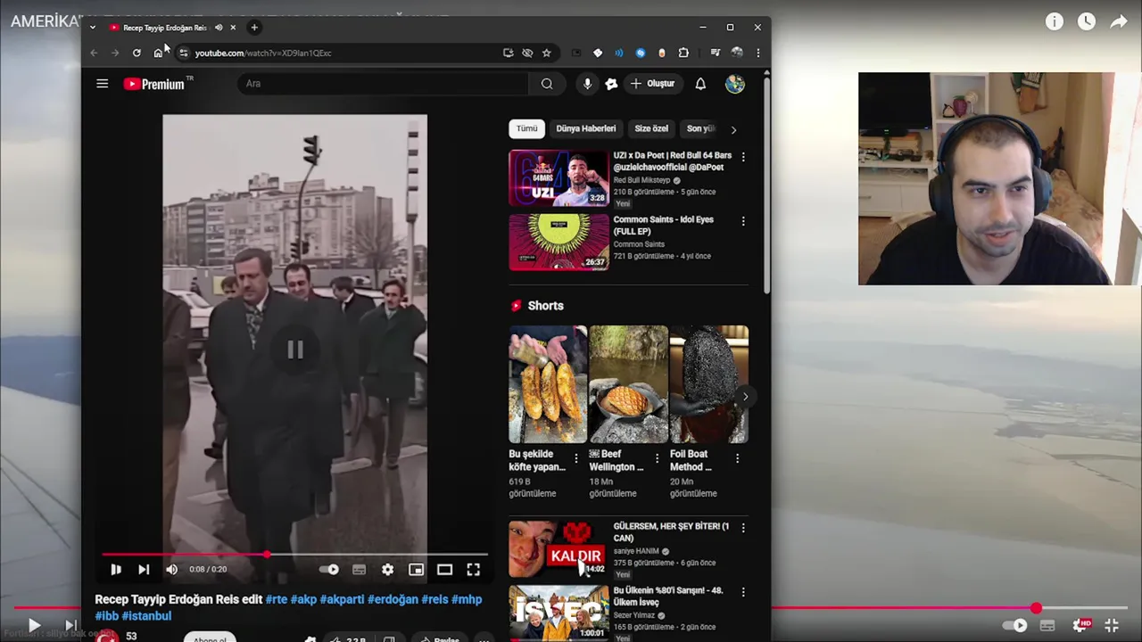Exit fullscreen on outer video player

(1112, 625)
